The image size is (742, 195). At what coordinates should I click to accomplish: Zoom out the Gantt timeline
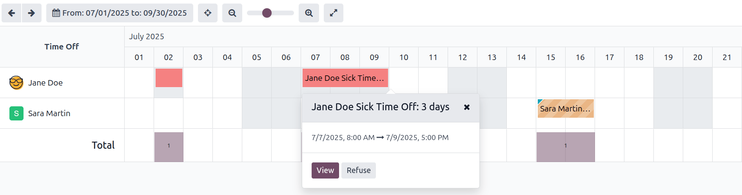[x=232, y=13]
